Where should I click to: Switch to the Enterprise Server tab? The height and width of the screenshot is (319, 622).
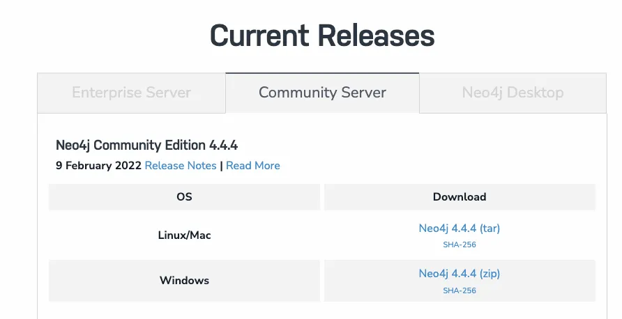pyautogui.click(x=131, y=93)
